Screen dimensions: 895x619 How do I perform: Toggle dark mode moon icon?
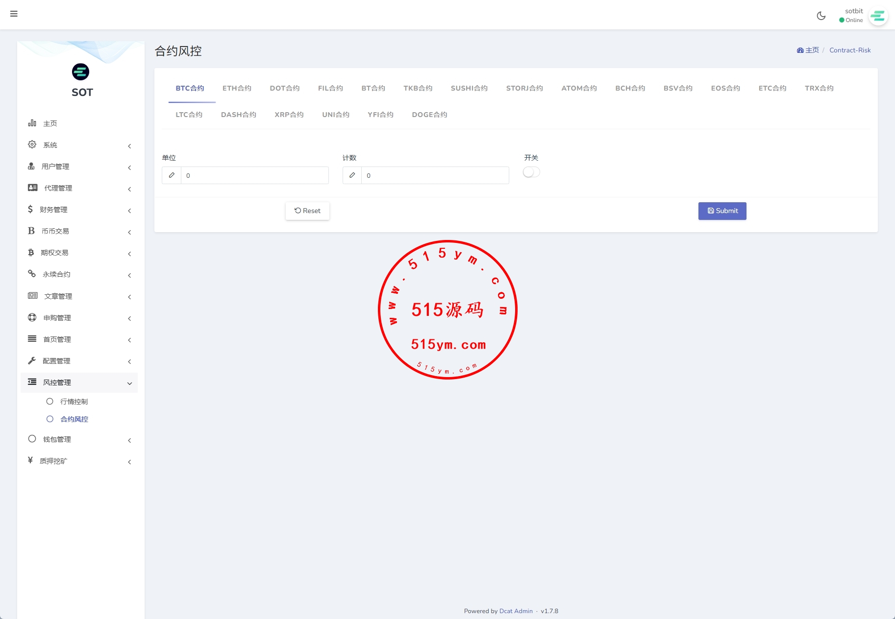pos(821,16)
